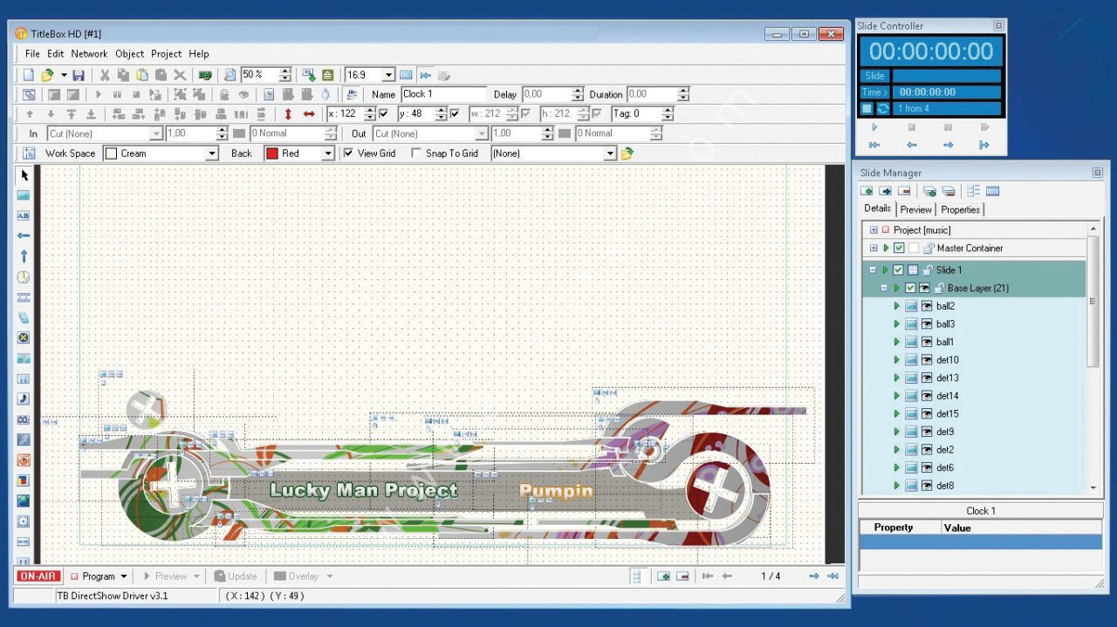Increase zoom with the 50 % spinner up arrow
This screenshot has height=627, width=1117.
pos(285,72)
